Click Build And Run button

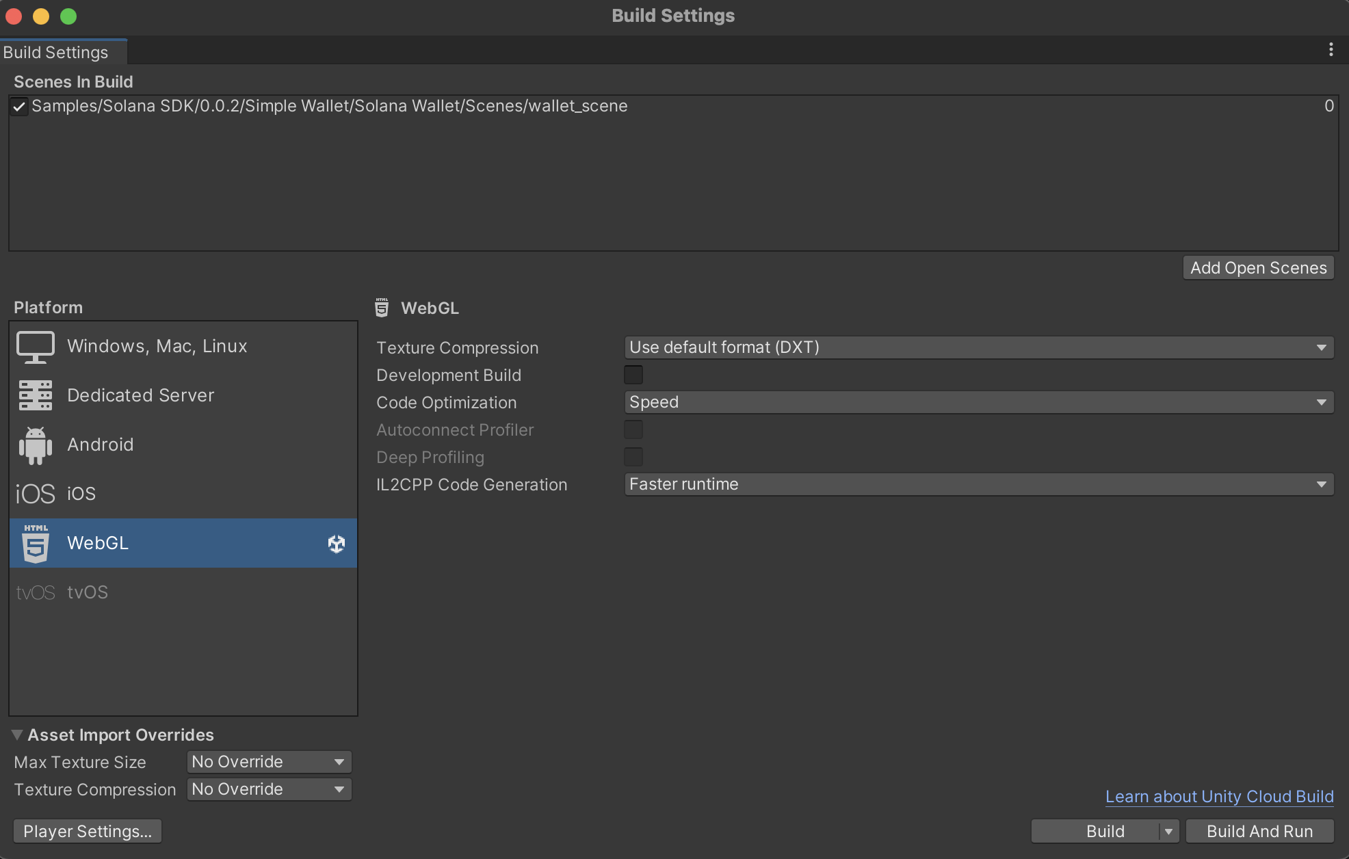1259,832
